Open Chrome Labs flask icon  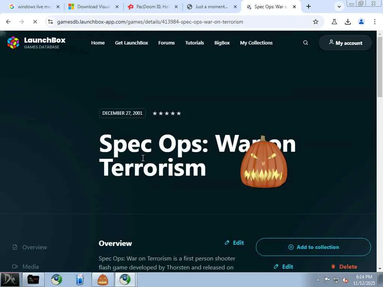(x=334, y=22)
